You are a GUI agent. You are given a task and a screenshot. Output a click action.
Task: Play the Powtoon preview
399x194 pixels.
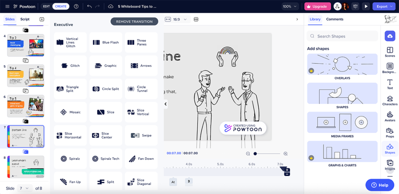[366, 6]
